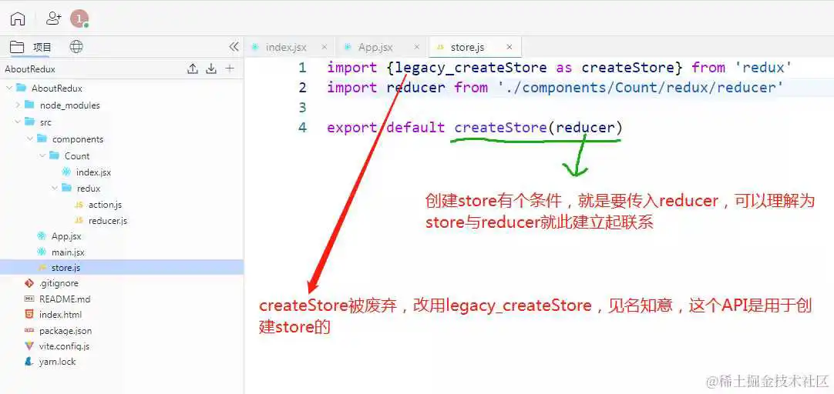Open the user avatar menu
The height and width of the screenshot is (394, 834).
[79, 18]
